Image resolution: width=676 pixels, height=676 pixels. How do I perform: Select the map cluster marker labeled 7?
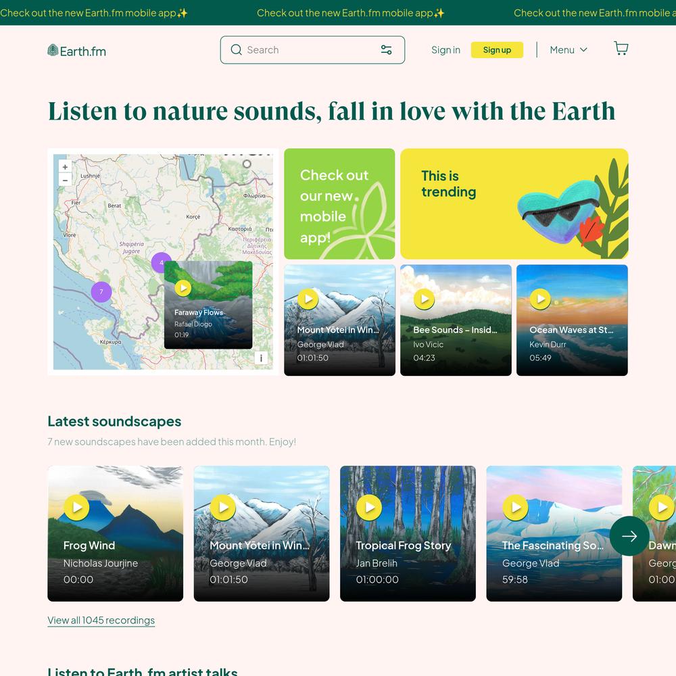click(x=101, y=292)
